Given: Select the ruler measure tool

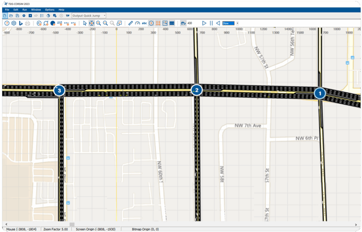Looking at the screenshot, I should (x=130, y=23).
